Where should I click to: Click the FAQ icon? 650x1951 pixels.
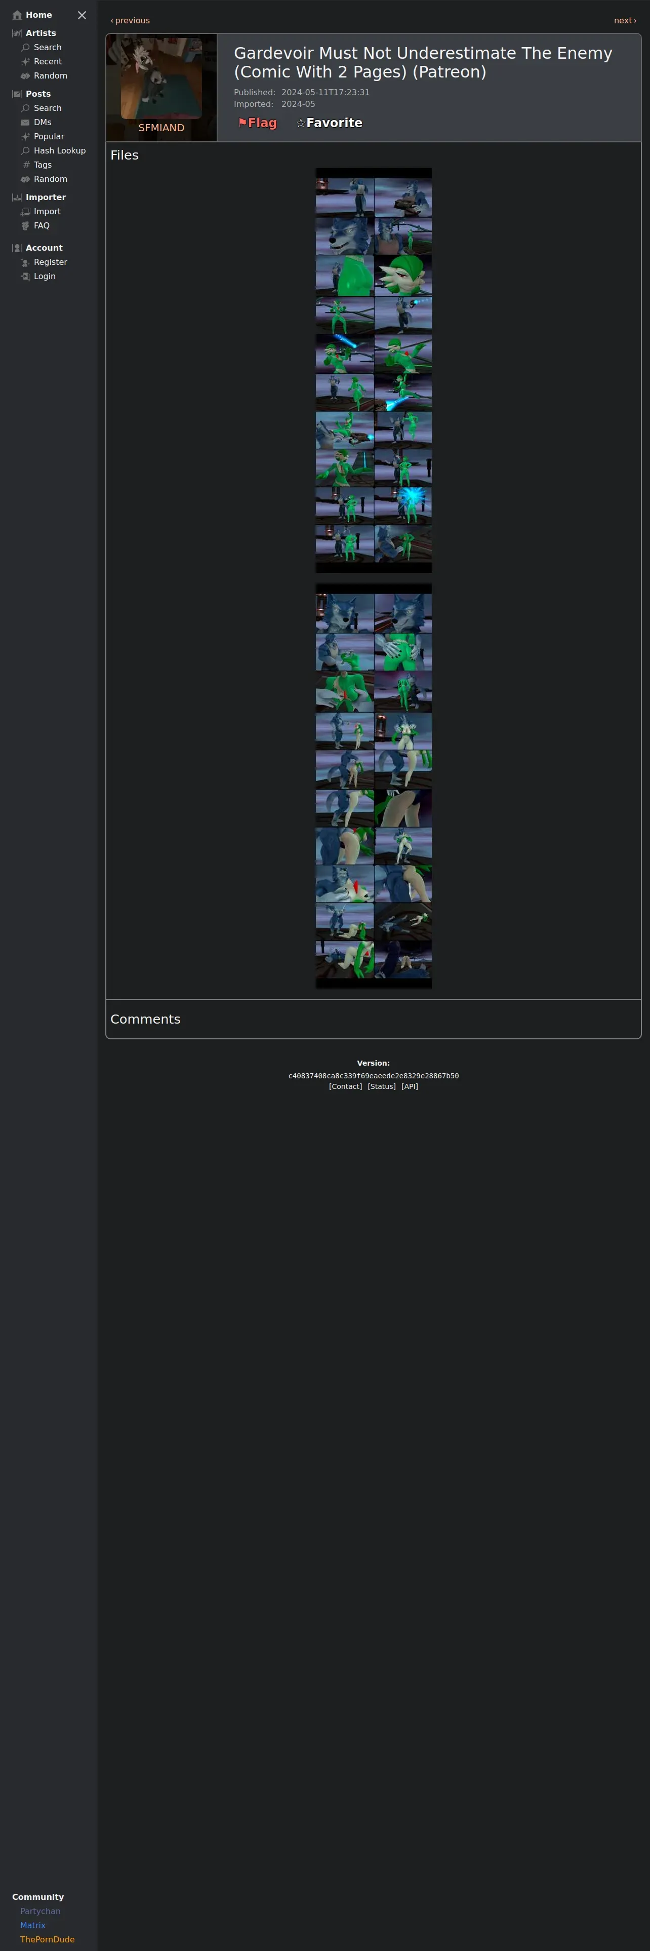[x=26, y=226]
